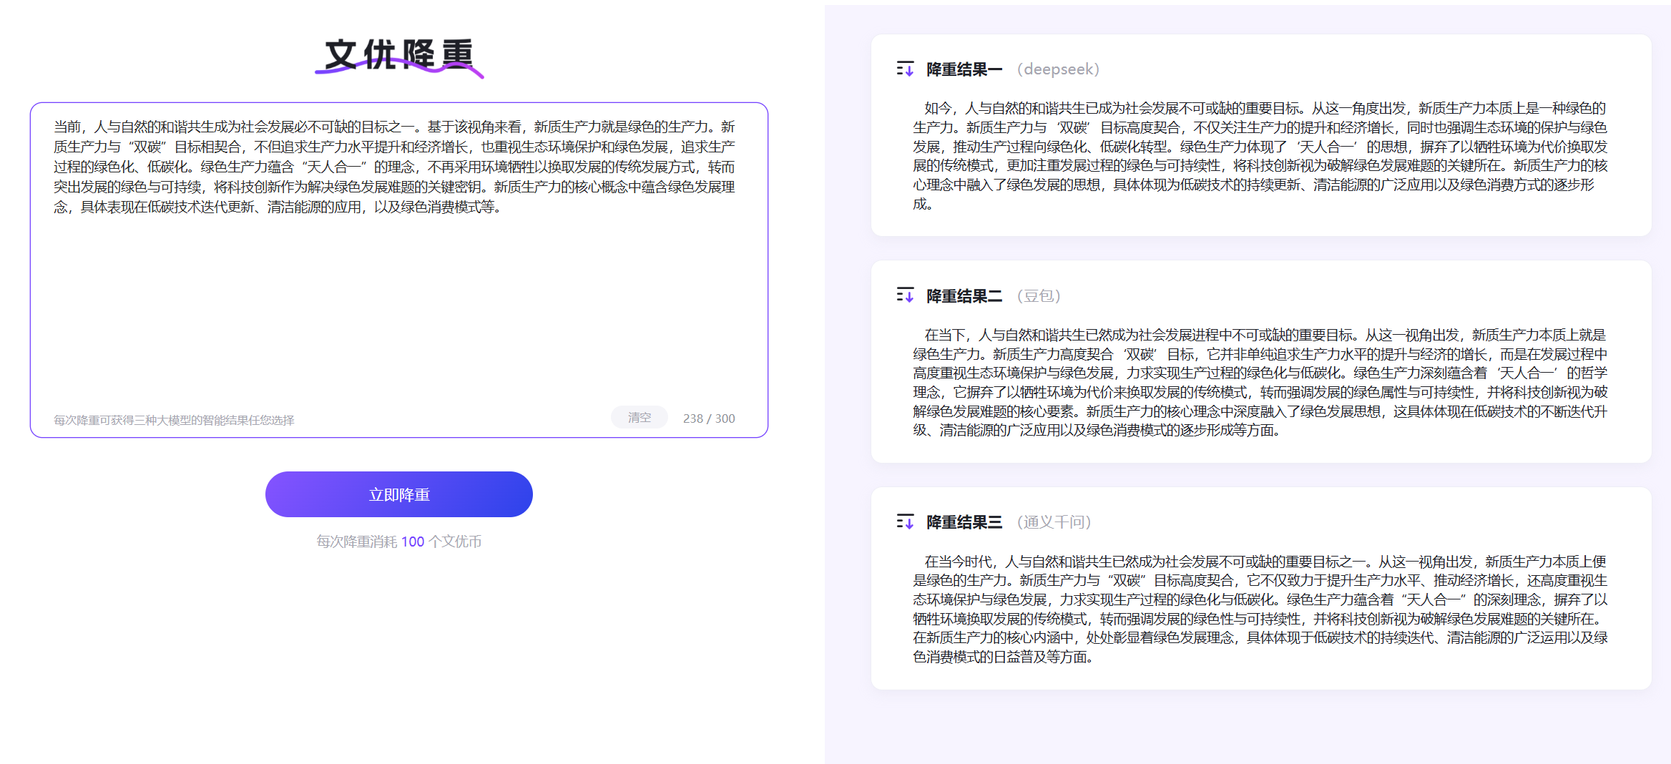
Task: Click 清空 to clear the input text
Action: pyautogui.click(x=639, y=417)
